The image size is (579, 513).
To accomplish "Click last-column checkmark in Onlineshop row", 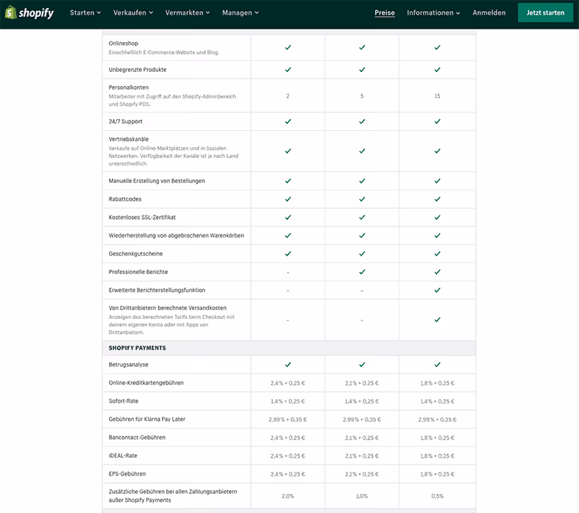I will coord(438,47).
